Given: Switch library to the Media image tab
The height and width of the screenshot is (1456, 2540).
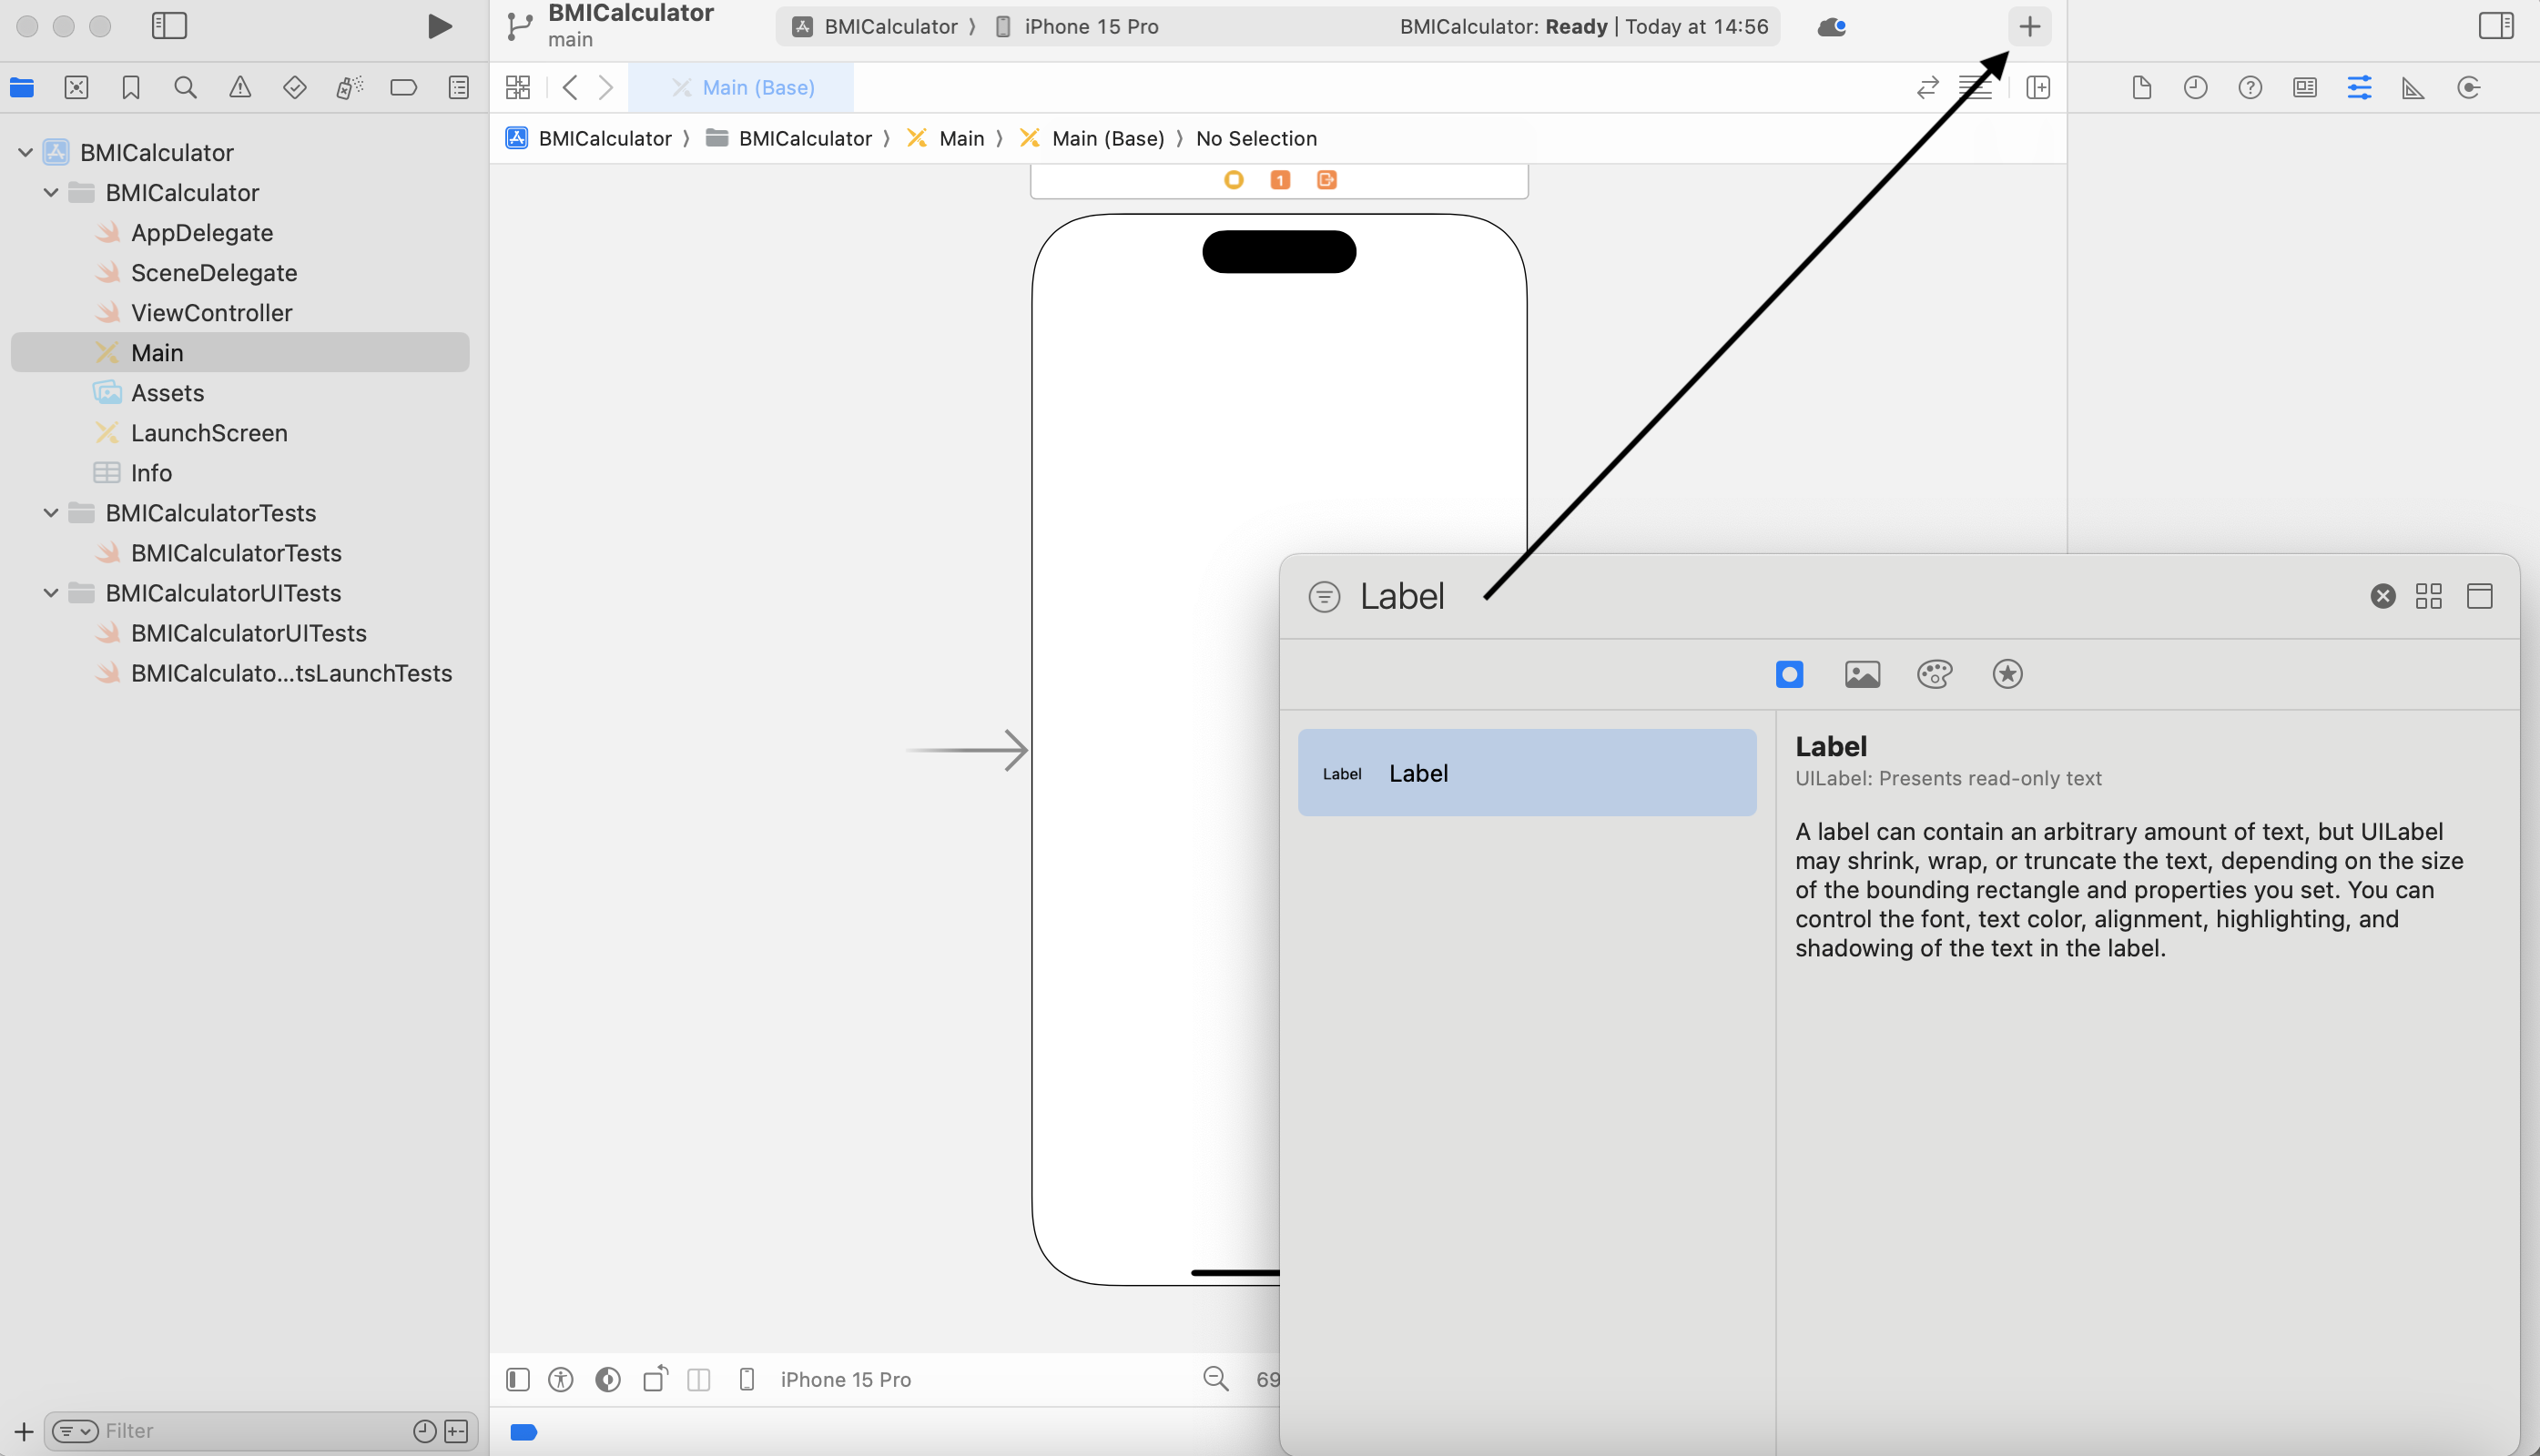Looking at the screenshot, I should [x=1862, y=674].
